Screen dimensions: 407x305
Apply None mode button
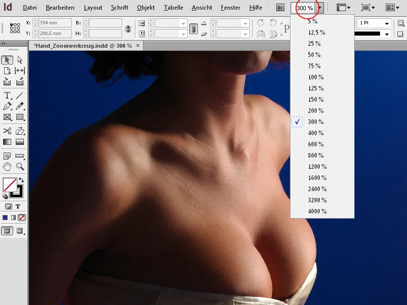tap(22, 218)
